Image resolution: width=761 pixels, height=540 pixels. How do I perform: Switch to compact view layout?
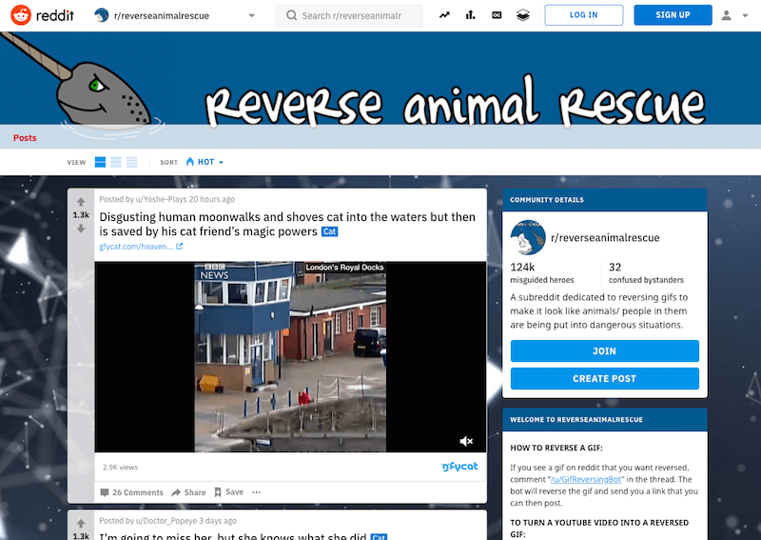[131, 163]
